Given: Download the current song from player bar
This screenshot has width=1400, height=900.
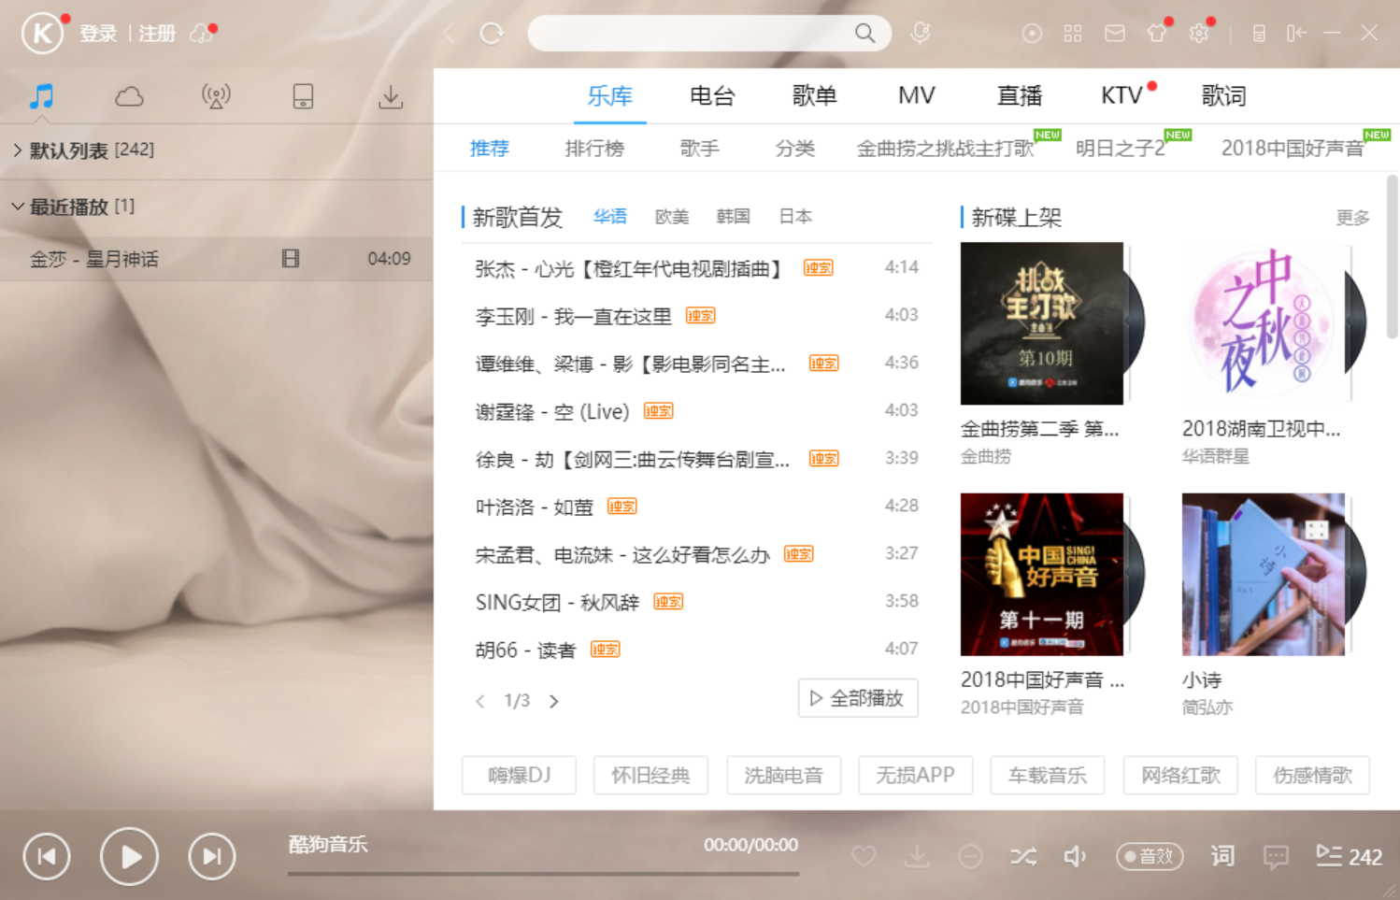Looking at the screenshot, I should [918, 856].
